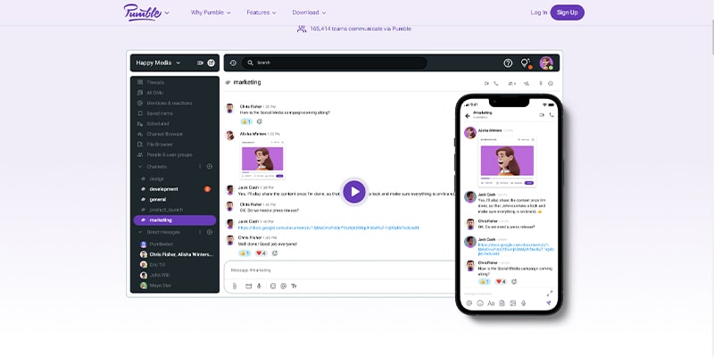The height and width of the screenshot is (357, 714).
Task: Click the microphone voice message icon
Action: tap(259, 286)
